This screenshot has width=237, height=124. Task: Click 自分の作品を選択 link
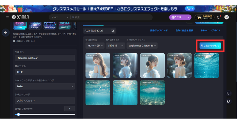pos(184,30)
